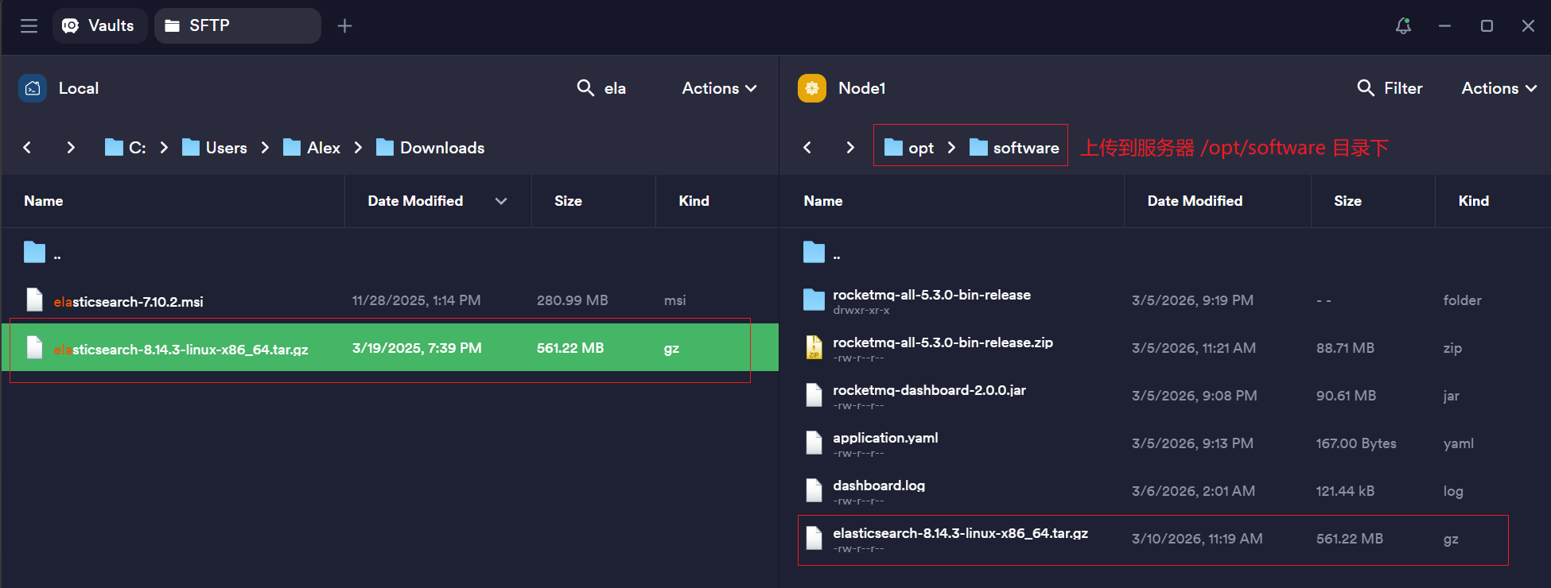1551x588 pixels.
Task: Click the Node1 orange host icon
Action: point(811,88)
